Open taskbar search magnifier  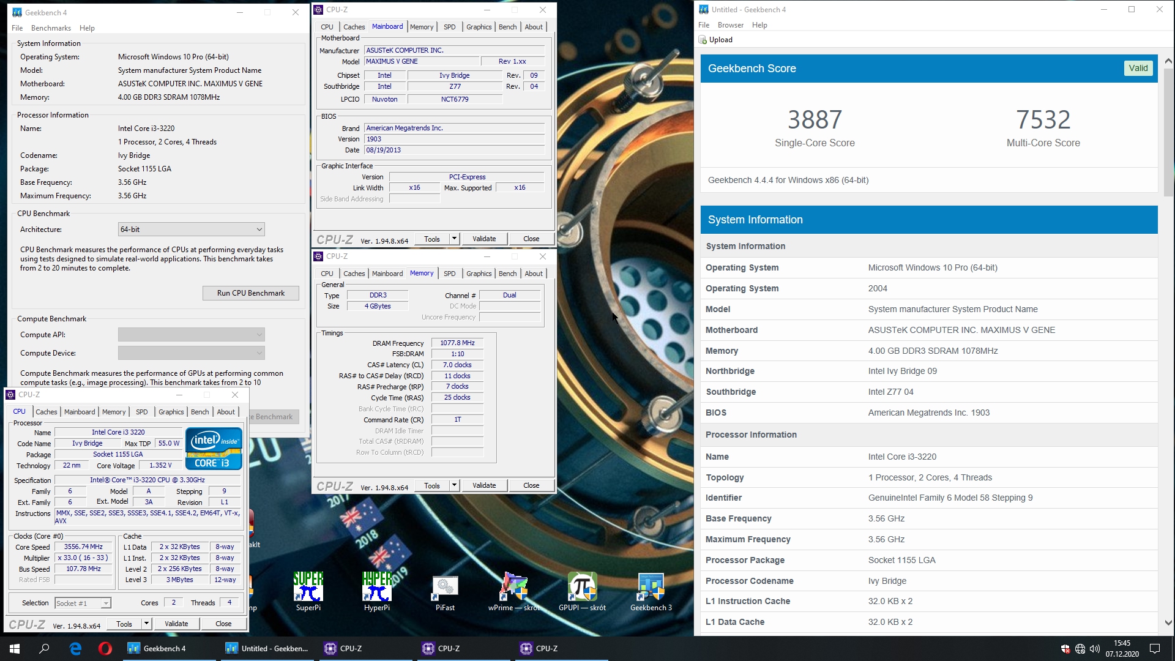44,649
